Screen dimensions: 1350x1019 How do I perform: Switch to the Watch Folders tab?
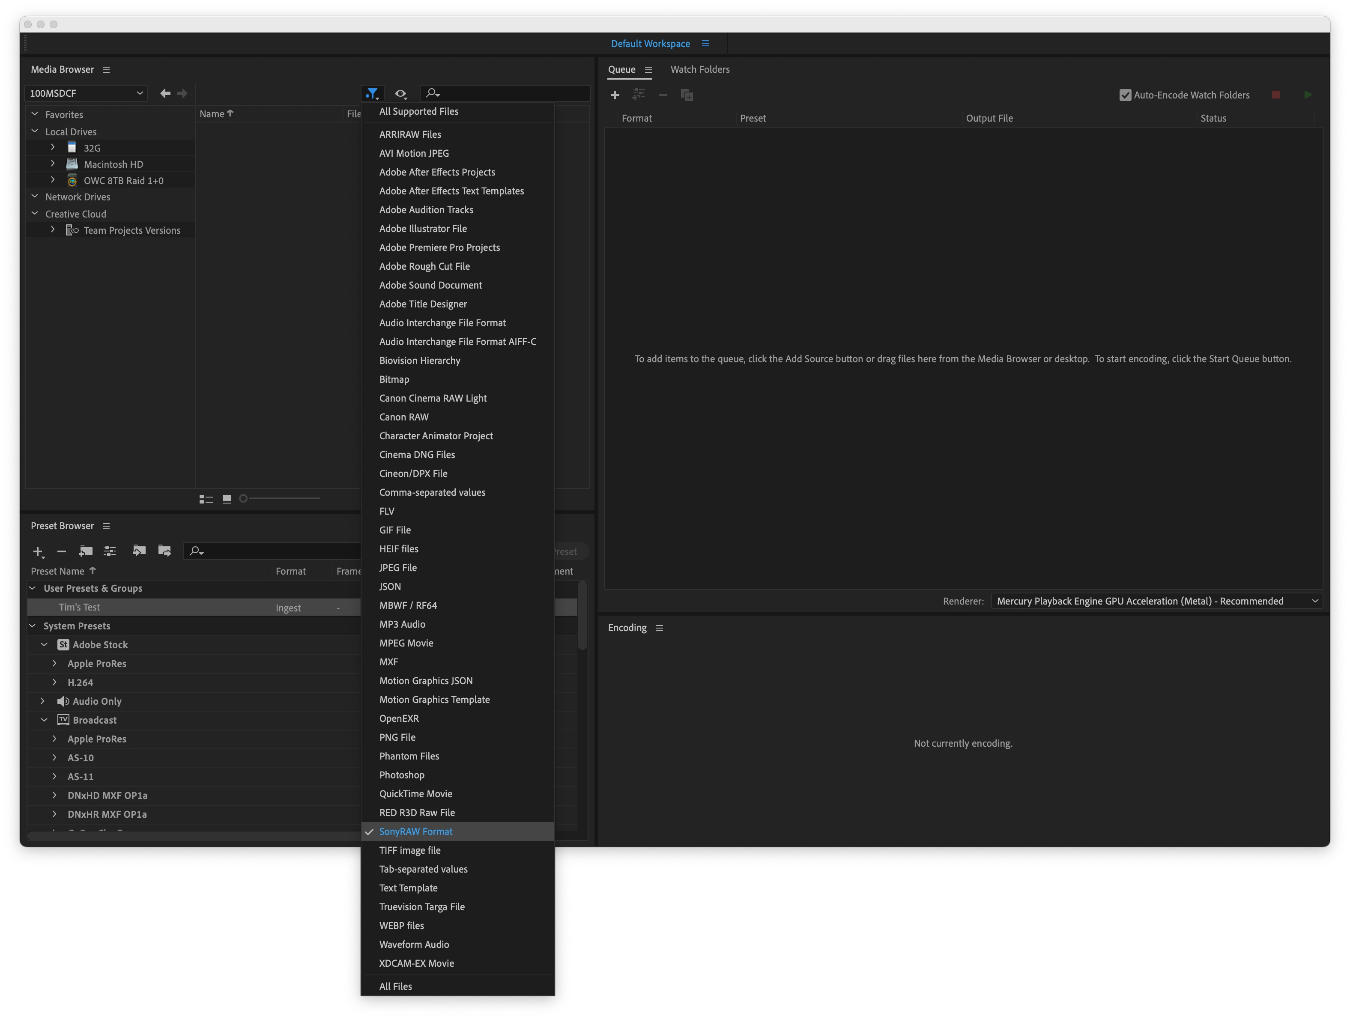coord(699,69)
